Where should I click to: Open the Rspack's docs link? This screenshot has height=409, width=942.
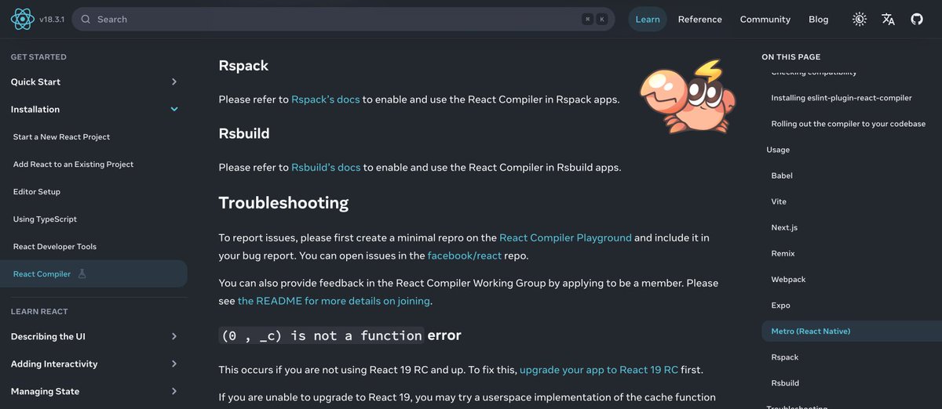[x=325, y=100]
